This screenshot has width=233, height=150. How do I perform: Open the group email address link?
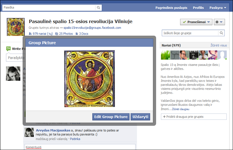click(x=92, y=28)
